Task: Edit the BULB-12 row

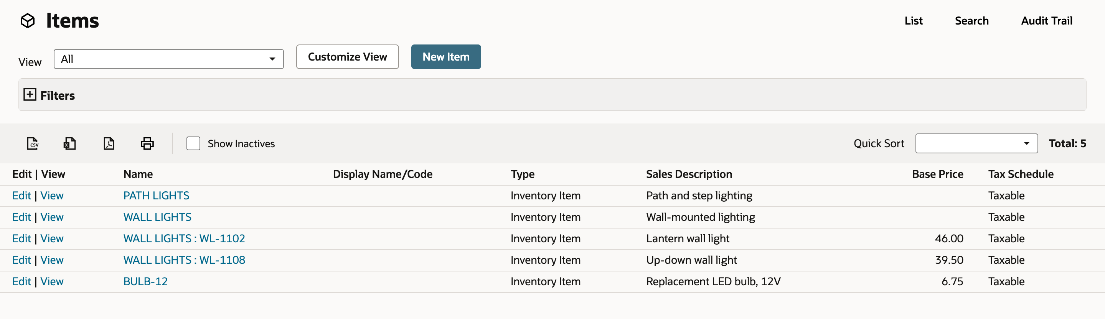Action: pos(21,281)
